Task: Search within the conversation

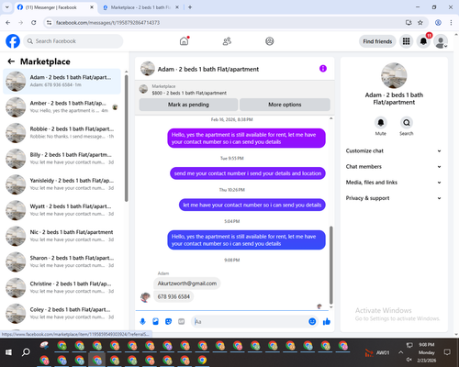Action: (407, 123)
